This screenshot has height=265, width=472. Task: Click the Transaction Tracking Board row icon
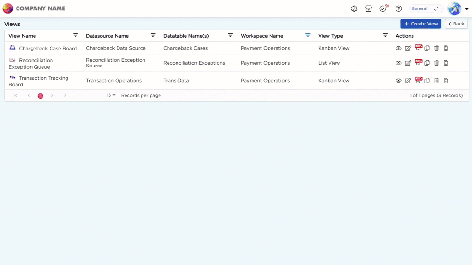tap(12, 77)
